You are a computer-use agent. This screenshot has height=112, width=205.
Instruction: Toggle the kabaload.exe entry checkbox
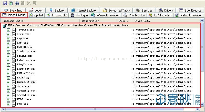8,60
